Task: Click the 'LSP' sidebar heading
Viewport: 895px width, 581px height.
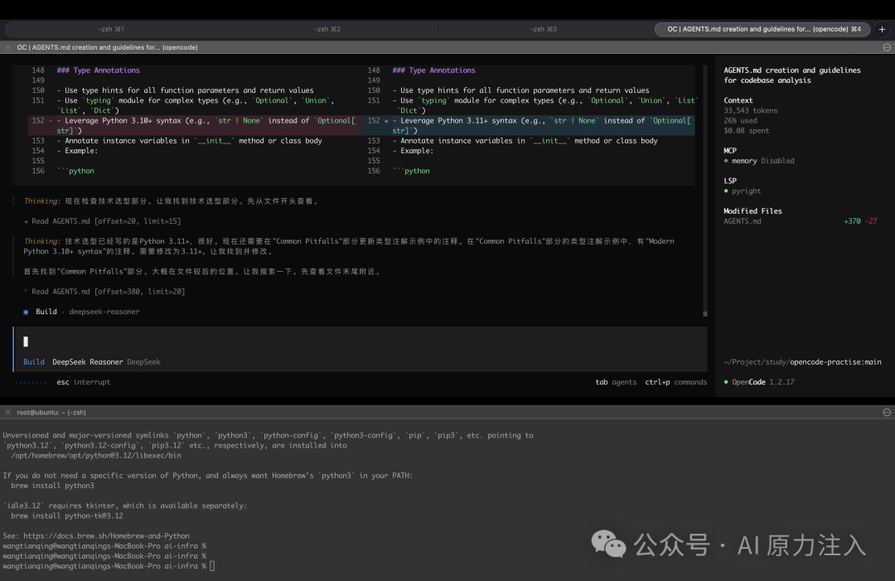Action: click(x=730, y=181)
